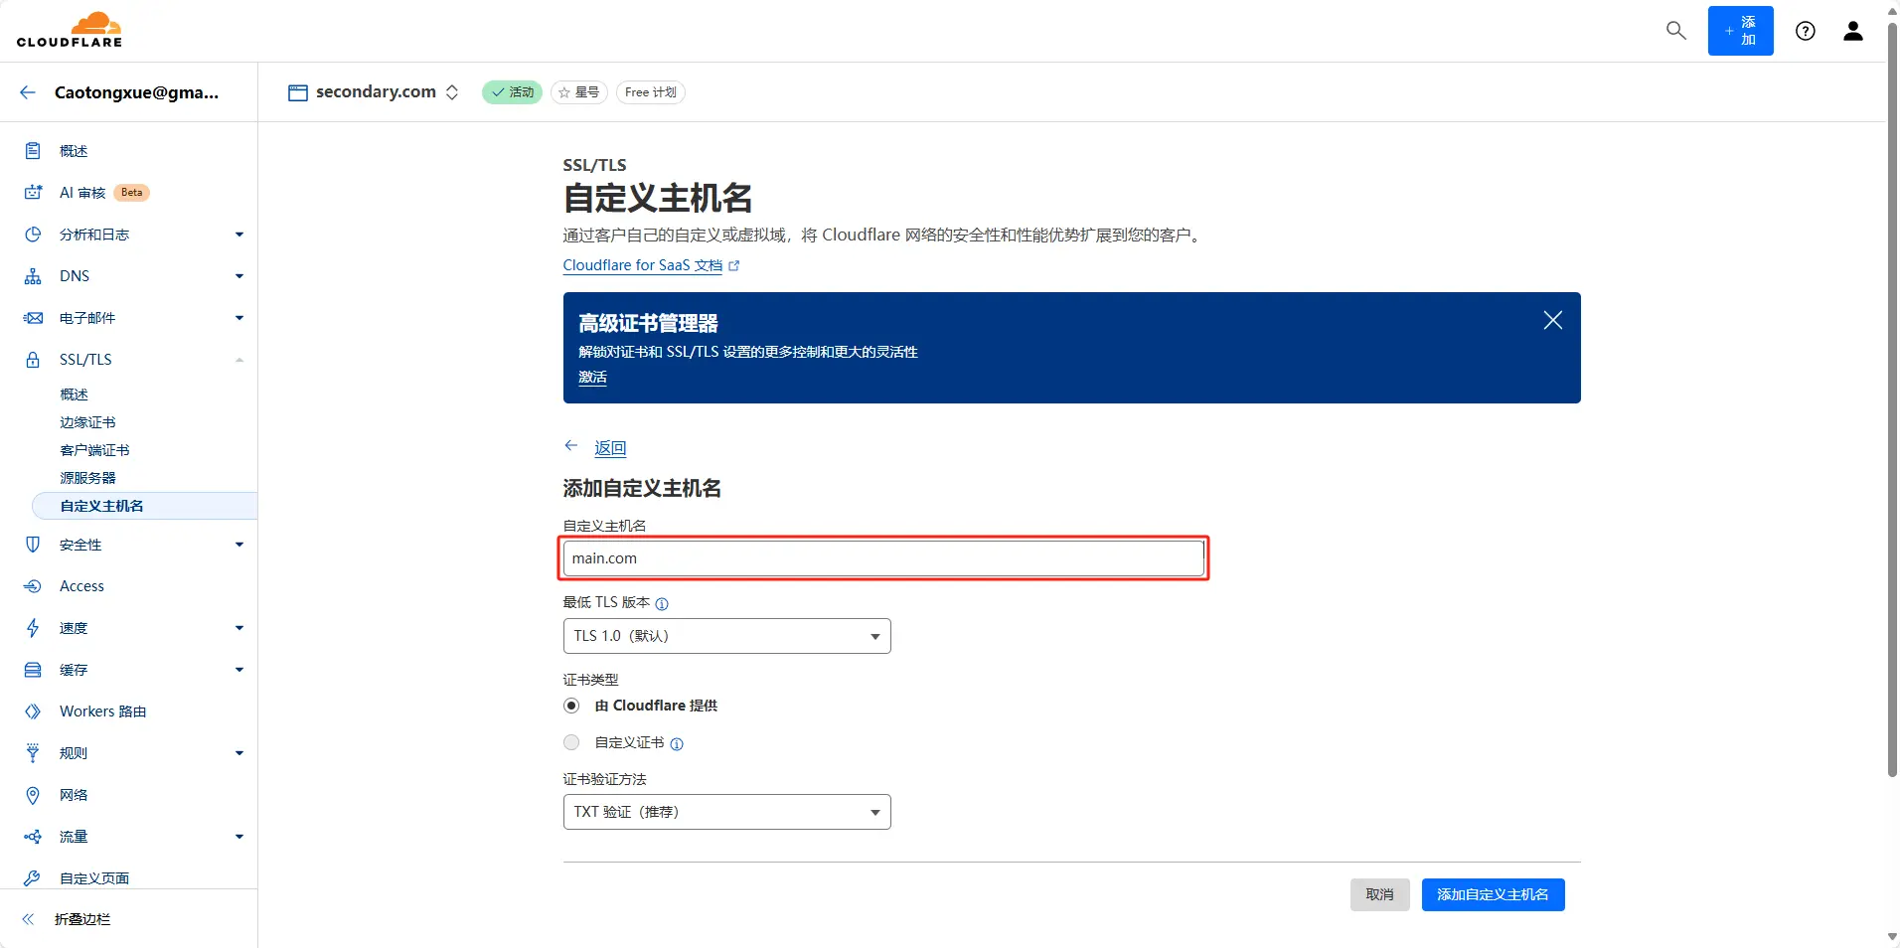The height and width of the screenshot is (948, 1900).
Task: Click the 取消 button
Action: click(1379, 894)
